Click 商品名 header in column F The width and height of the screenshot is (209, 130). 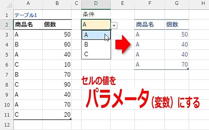tap(149, 25)
